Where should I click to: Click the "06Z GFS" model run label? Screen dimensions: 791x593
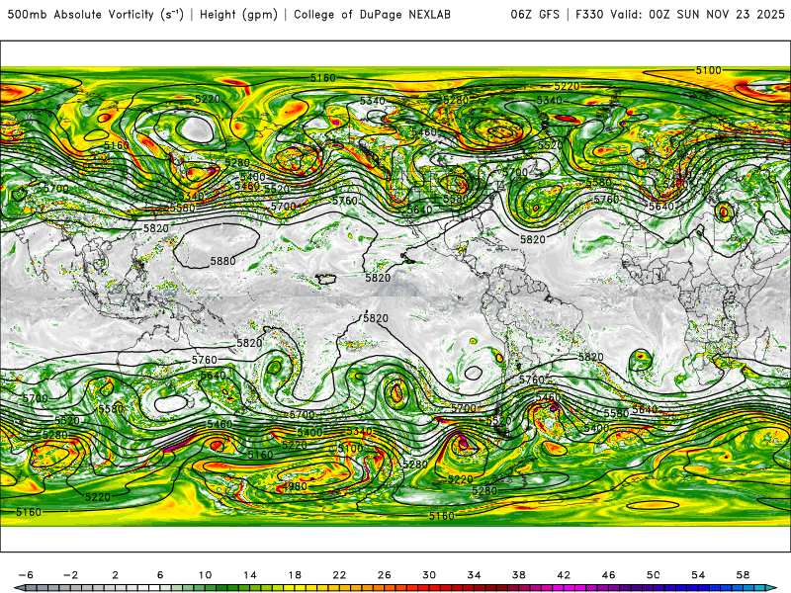535,15
